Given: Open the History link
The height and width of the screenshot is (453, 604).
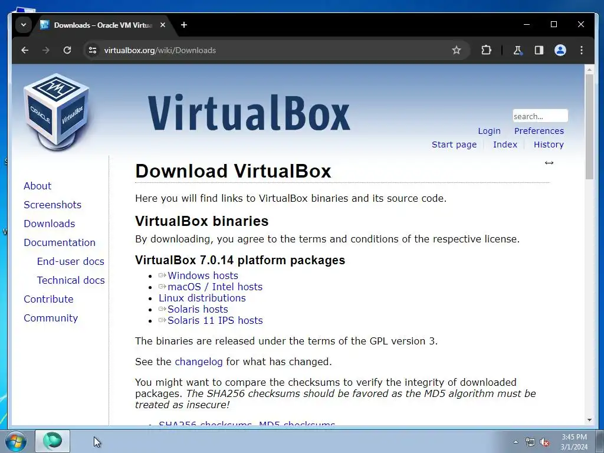Looking at the screenshot, I should 549,145.
